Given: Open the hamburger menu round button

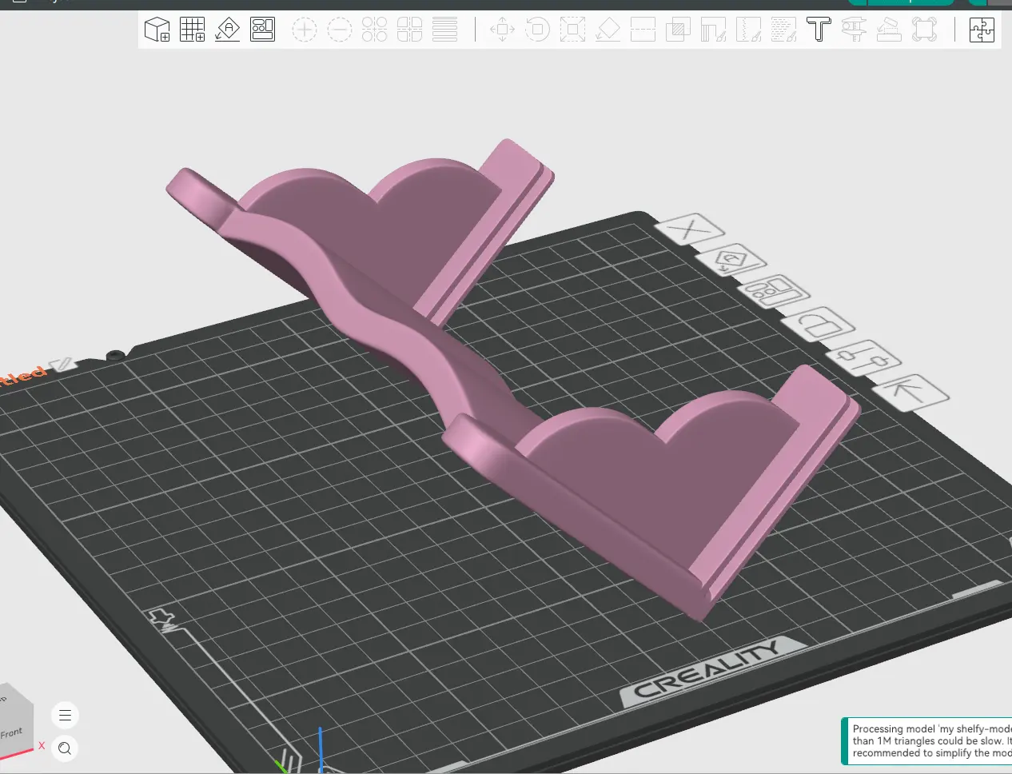Looking at the screenshot, I should pos(66,715).
